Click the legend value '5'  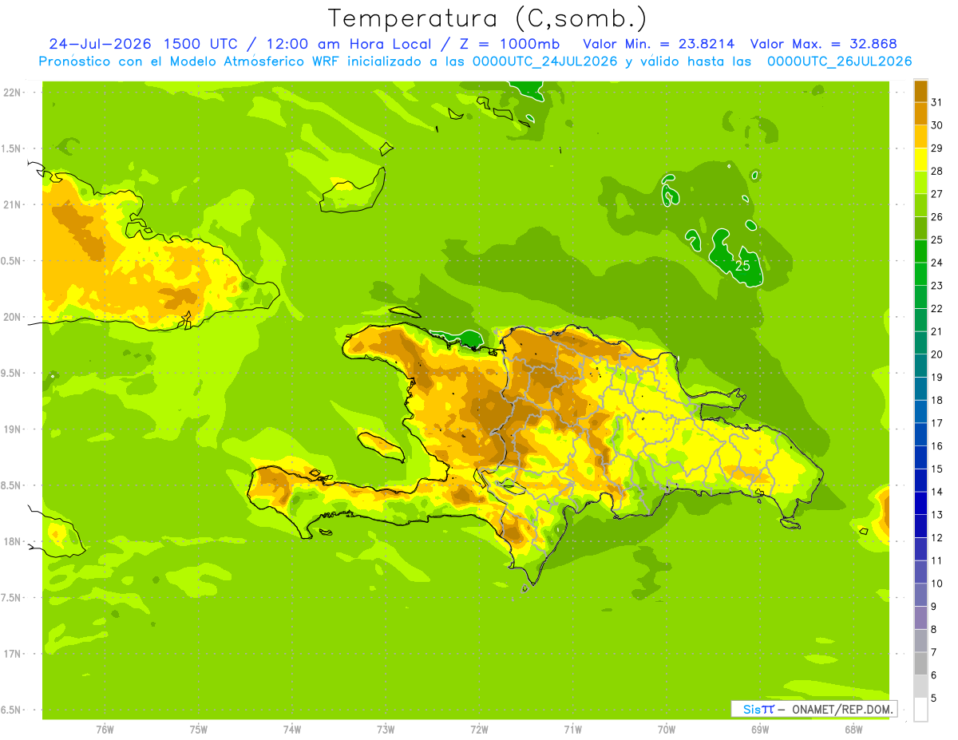click(934, 698)
